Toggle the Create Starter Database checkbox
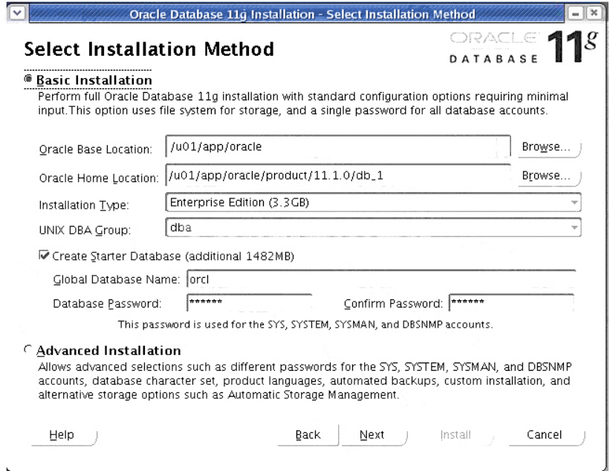 44,256
